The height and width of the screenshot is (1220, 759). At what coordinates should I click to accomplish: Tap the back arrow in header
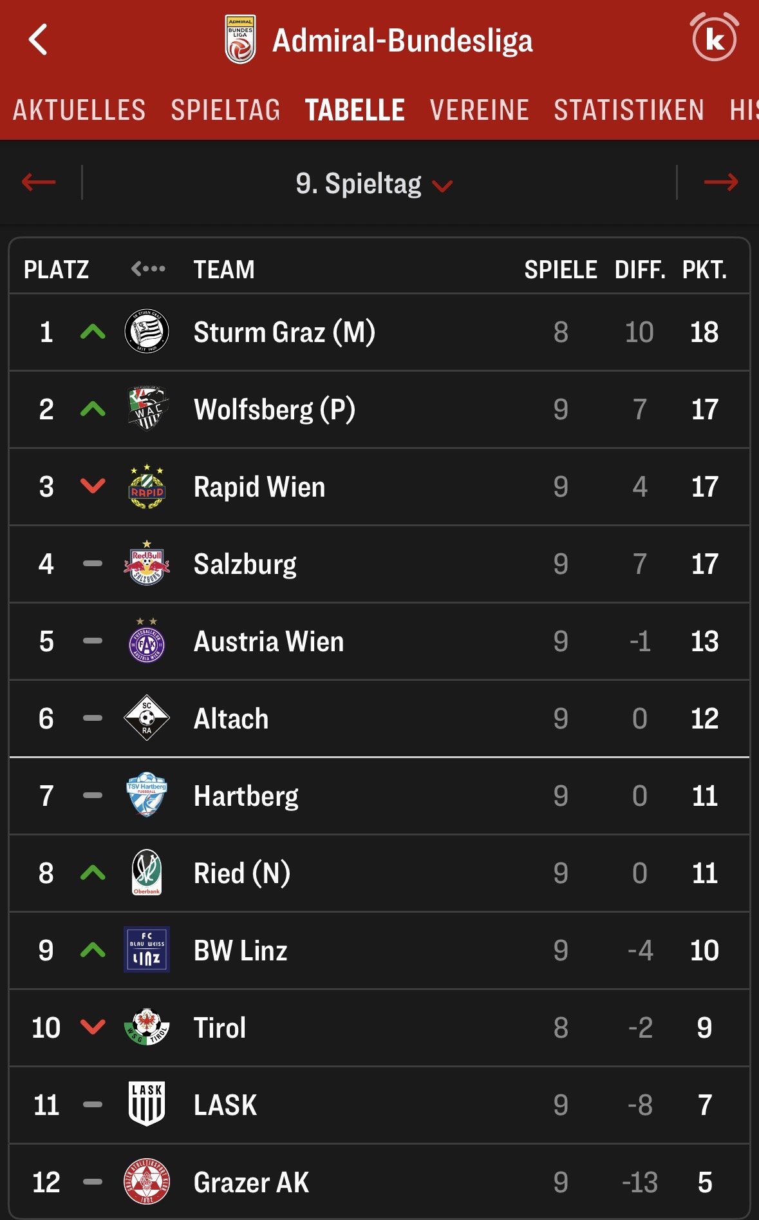coord(39,40)
